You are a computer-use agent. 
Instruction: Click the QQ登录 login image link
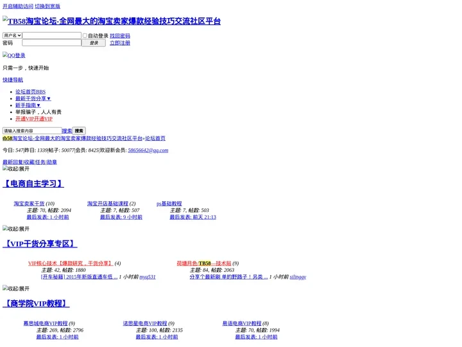coord(14,55)
